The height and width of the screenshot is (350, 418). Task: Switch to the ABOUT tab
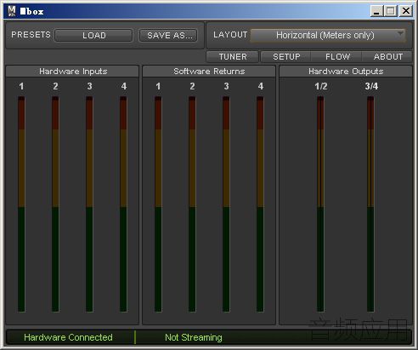(387, 56)
